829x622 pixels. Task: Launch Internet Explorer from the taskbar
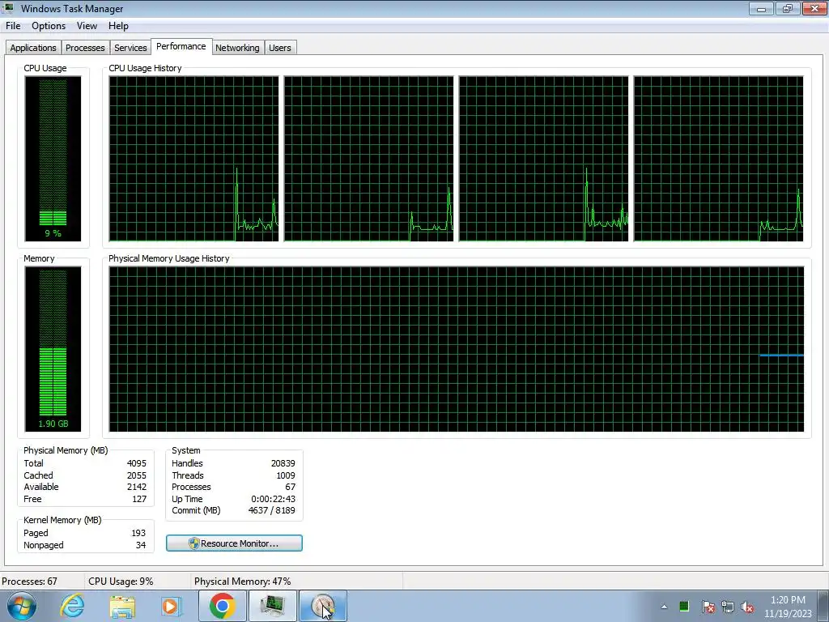click(72, 606)
